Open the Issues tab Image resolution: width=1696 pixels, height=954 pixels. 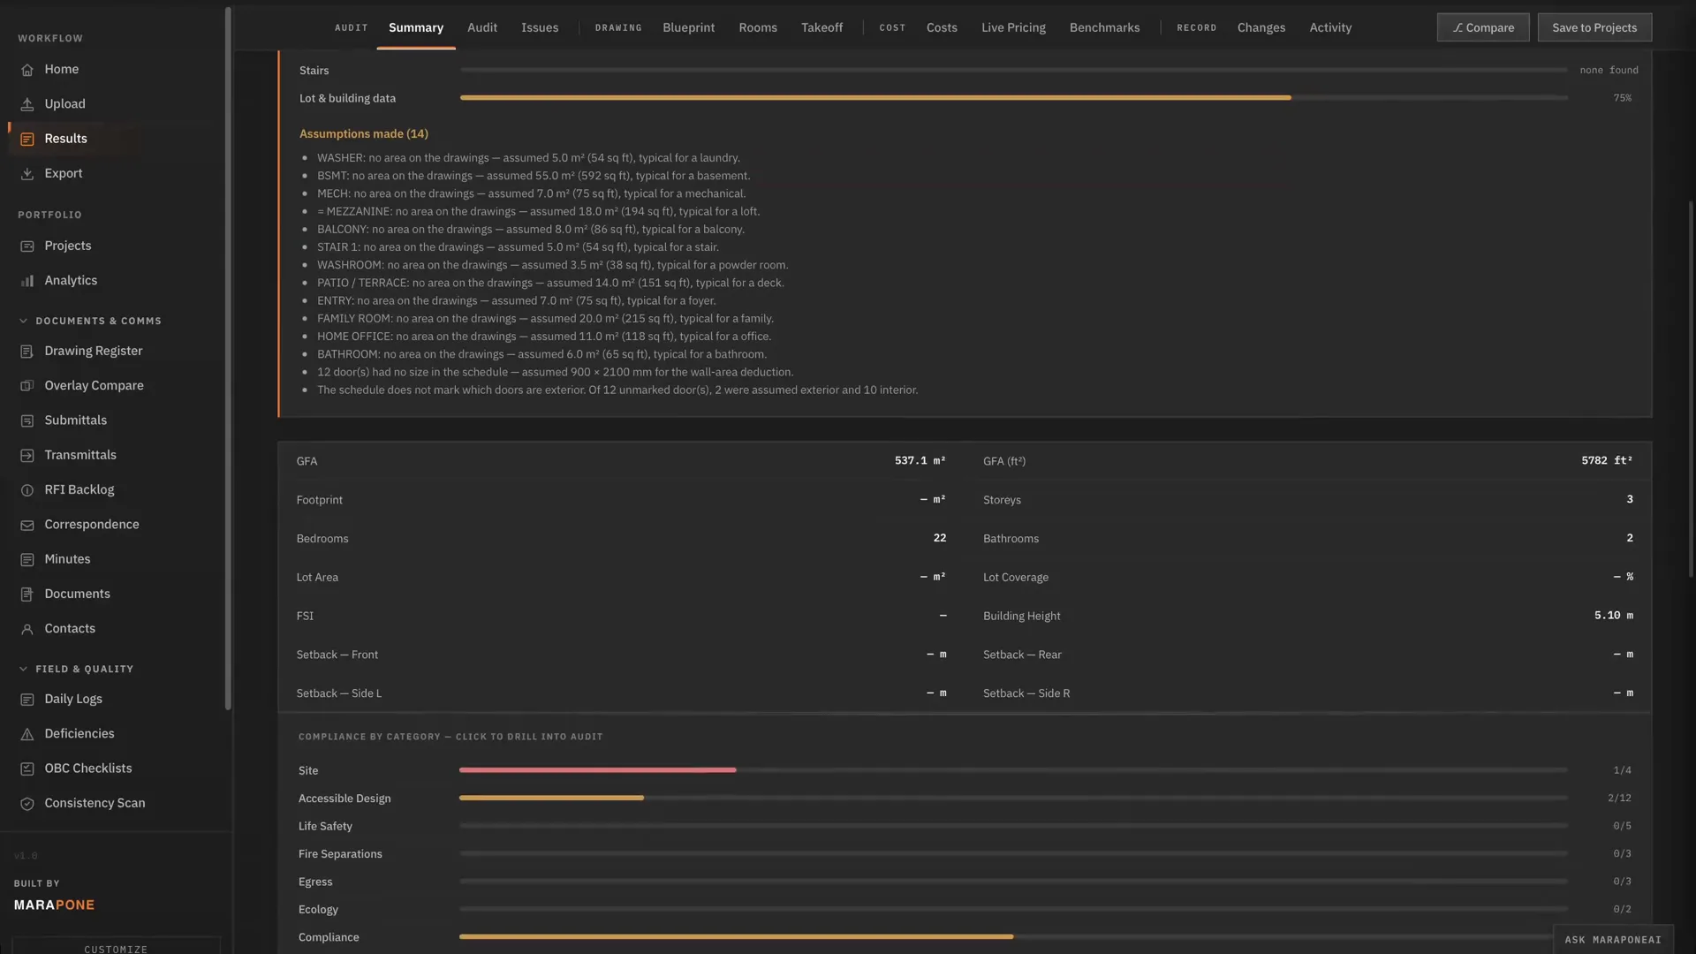[x=540, y=27]
